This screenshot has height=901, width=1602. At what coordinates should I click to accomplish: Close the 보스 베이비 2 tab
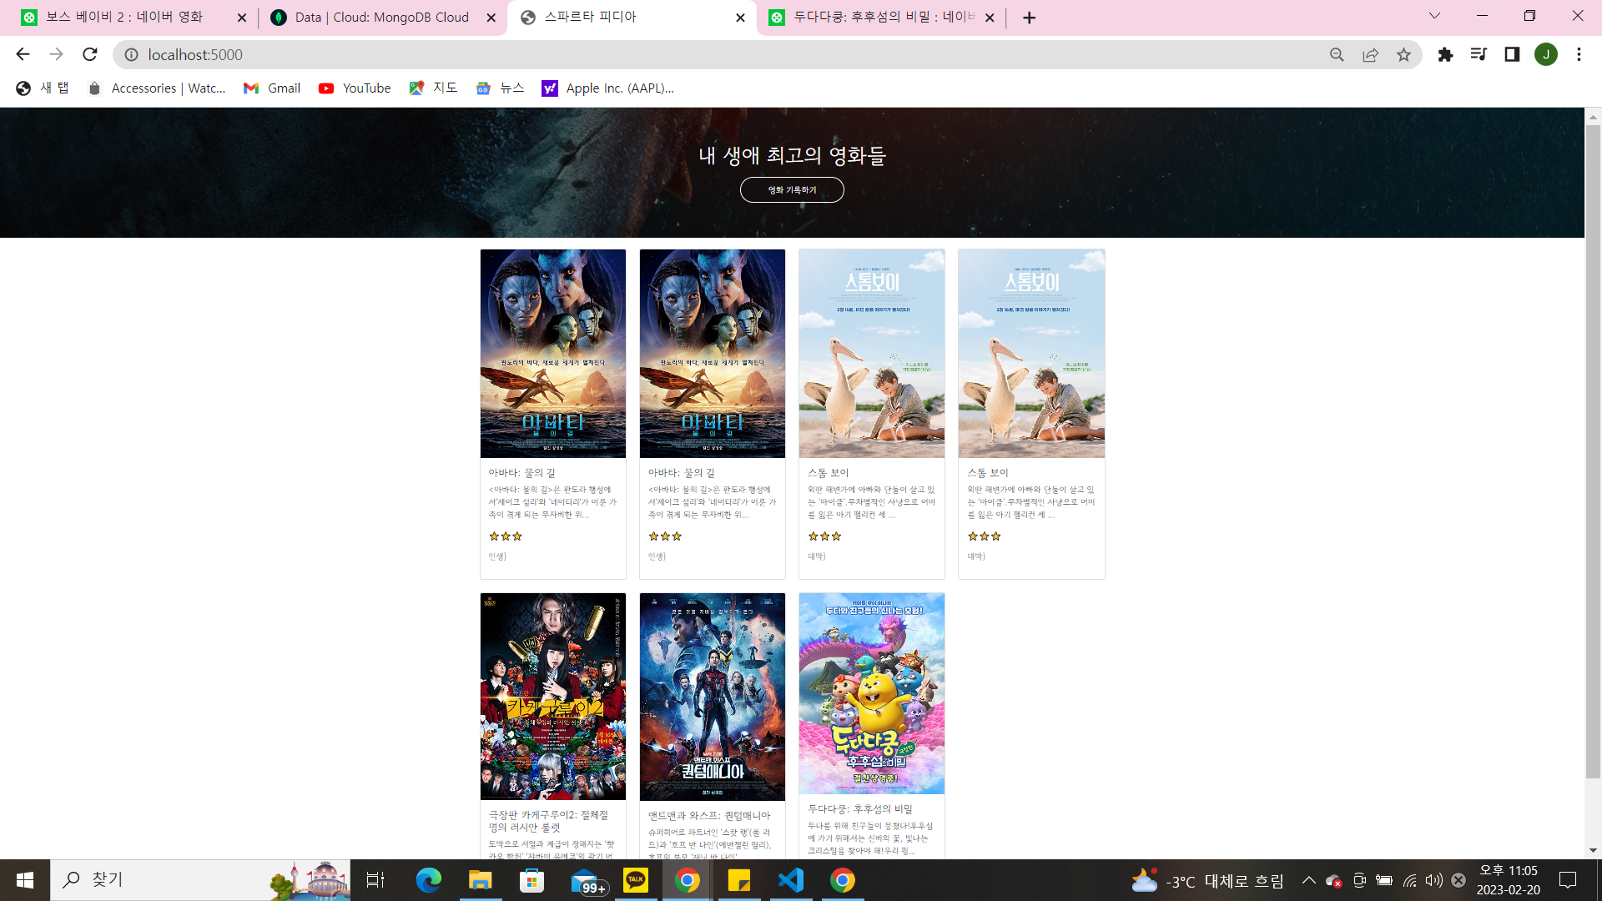tap(242, 18)
